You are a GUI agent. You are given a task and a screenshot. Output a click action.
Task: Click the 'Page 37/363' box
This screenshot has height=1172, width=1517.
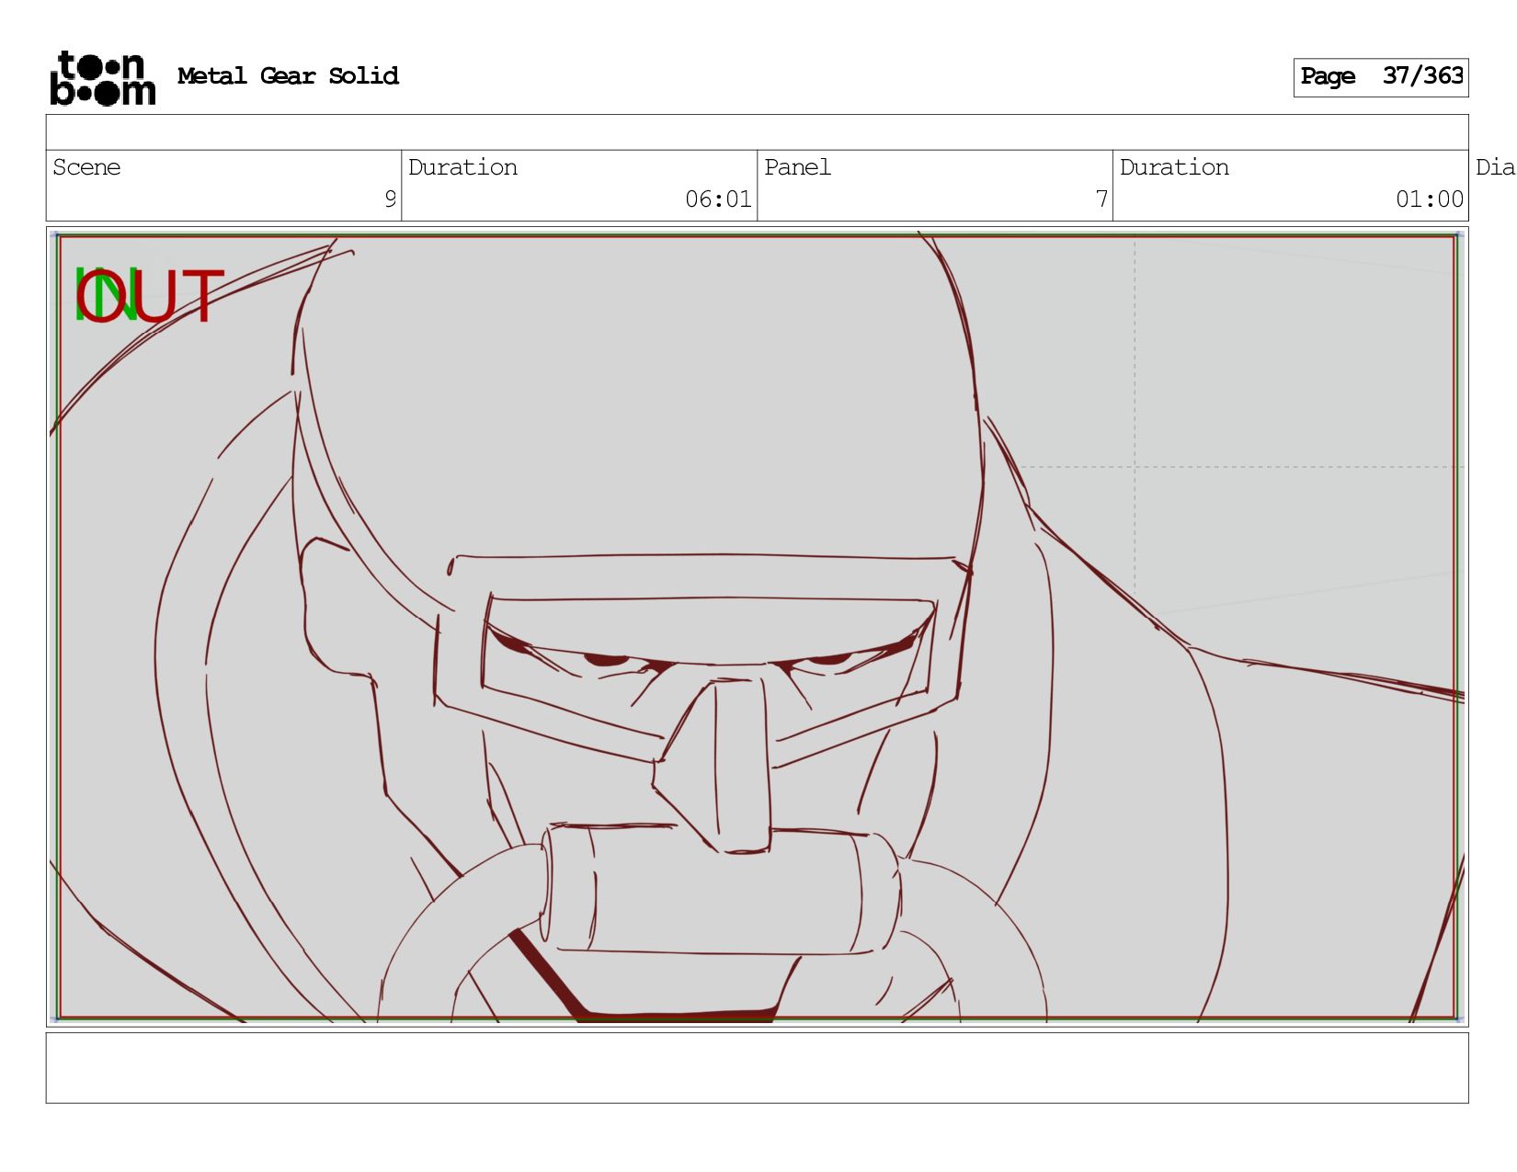pyautogui.click(x=1380, y=77)
